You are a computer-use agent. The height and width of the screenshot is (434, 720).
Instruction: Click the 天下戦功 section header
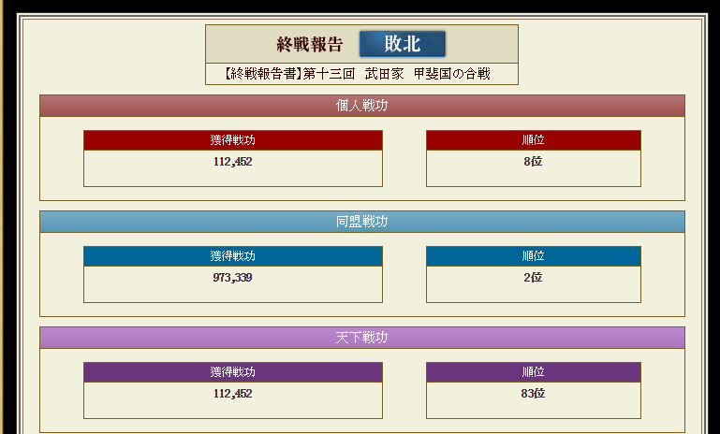pyautogui.click(x=361, y=338)
